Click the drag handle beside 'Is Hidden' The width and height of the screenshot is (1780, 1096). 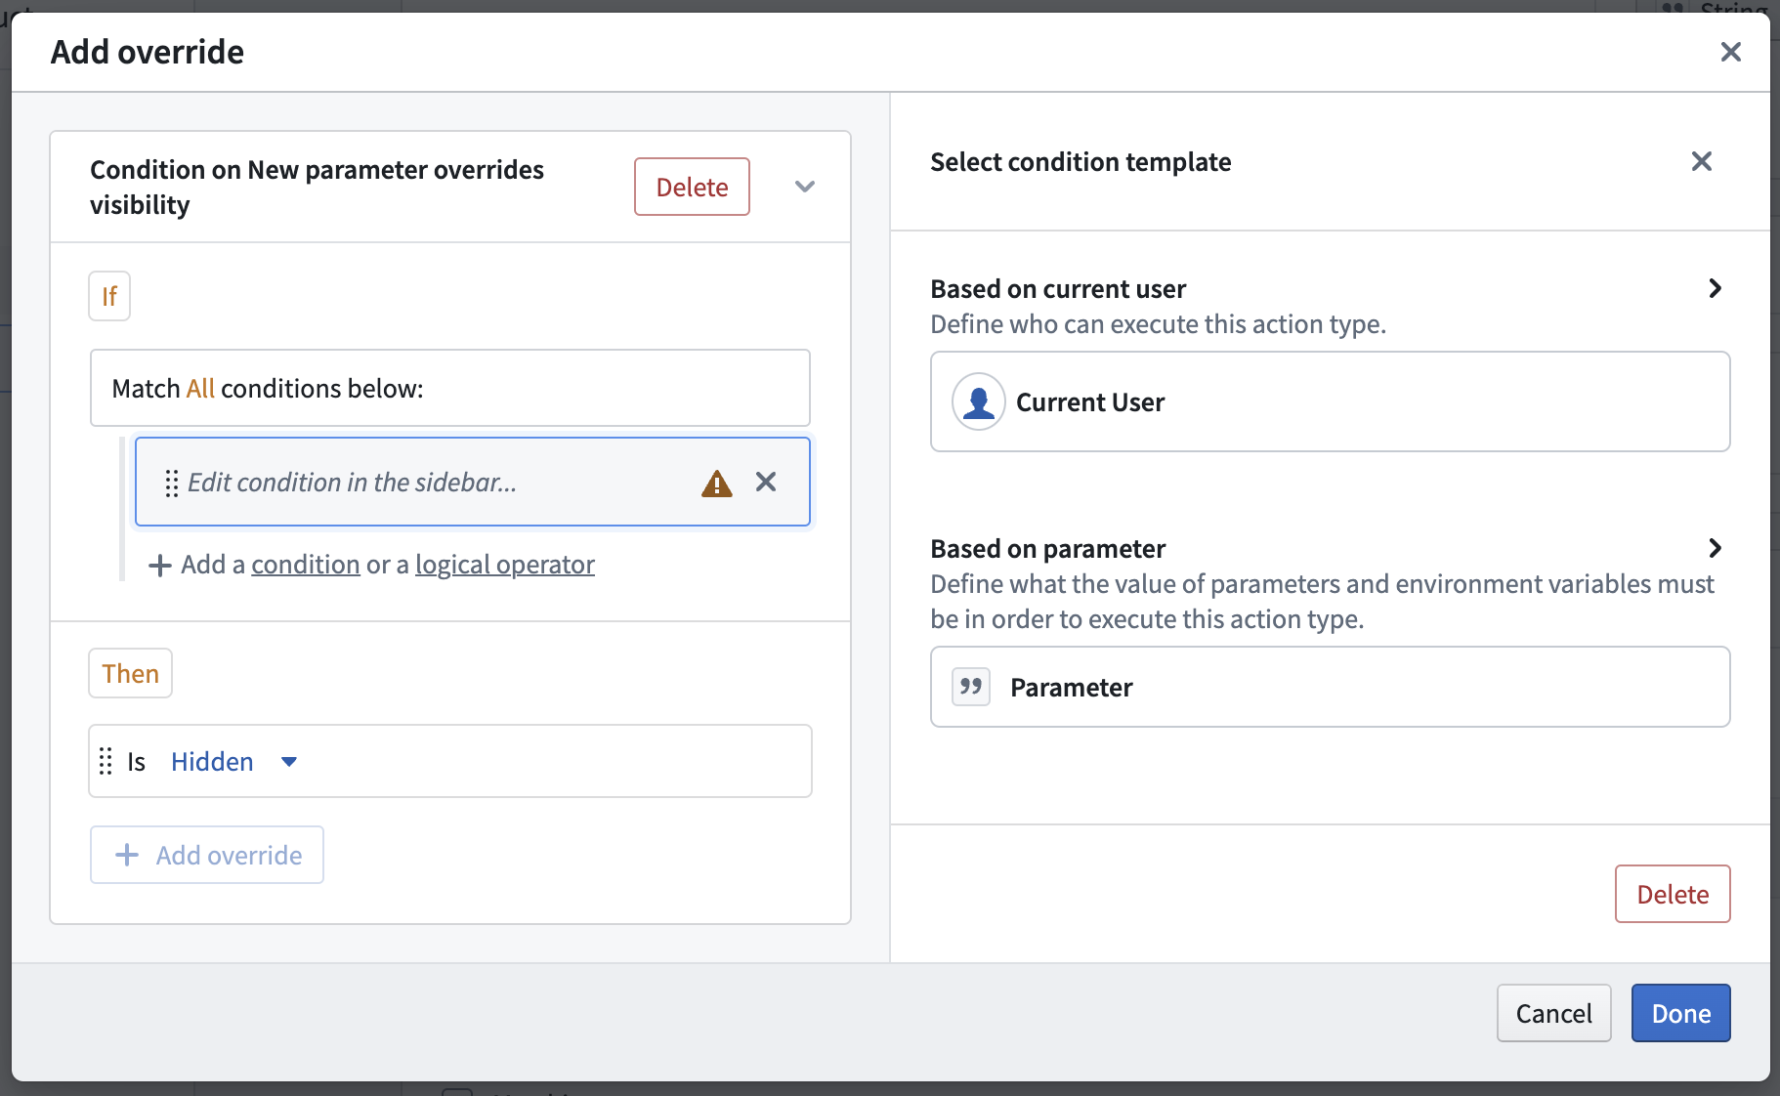[106, 762]
